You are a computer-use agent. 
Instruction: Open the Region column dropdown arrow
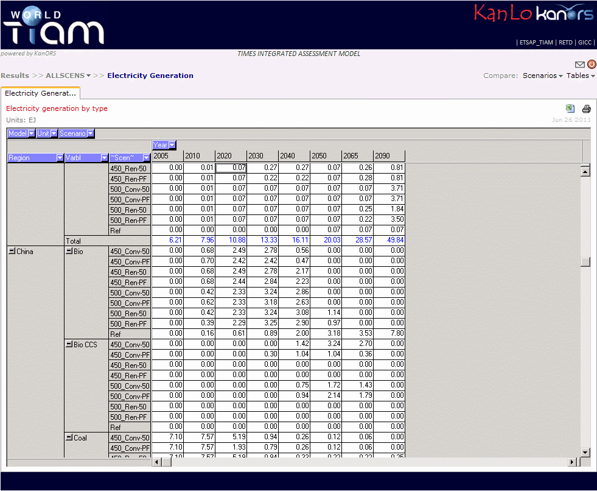60,158
